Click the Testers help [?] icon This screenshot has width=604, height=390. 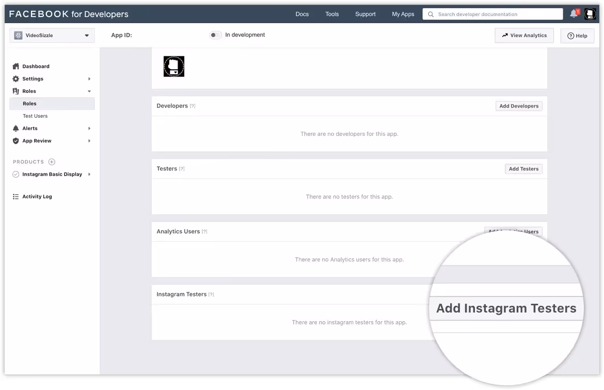[182, 169]
